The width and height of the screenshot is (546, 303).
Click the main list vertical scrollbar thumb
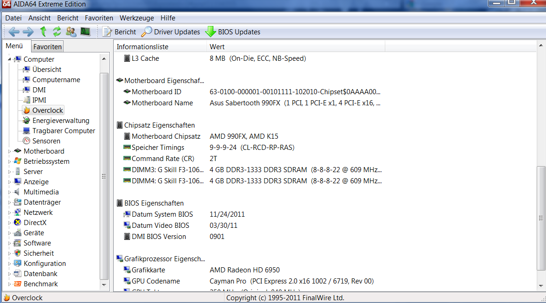tap(541, 219)
